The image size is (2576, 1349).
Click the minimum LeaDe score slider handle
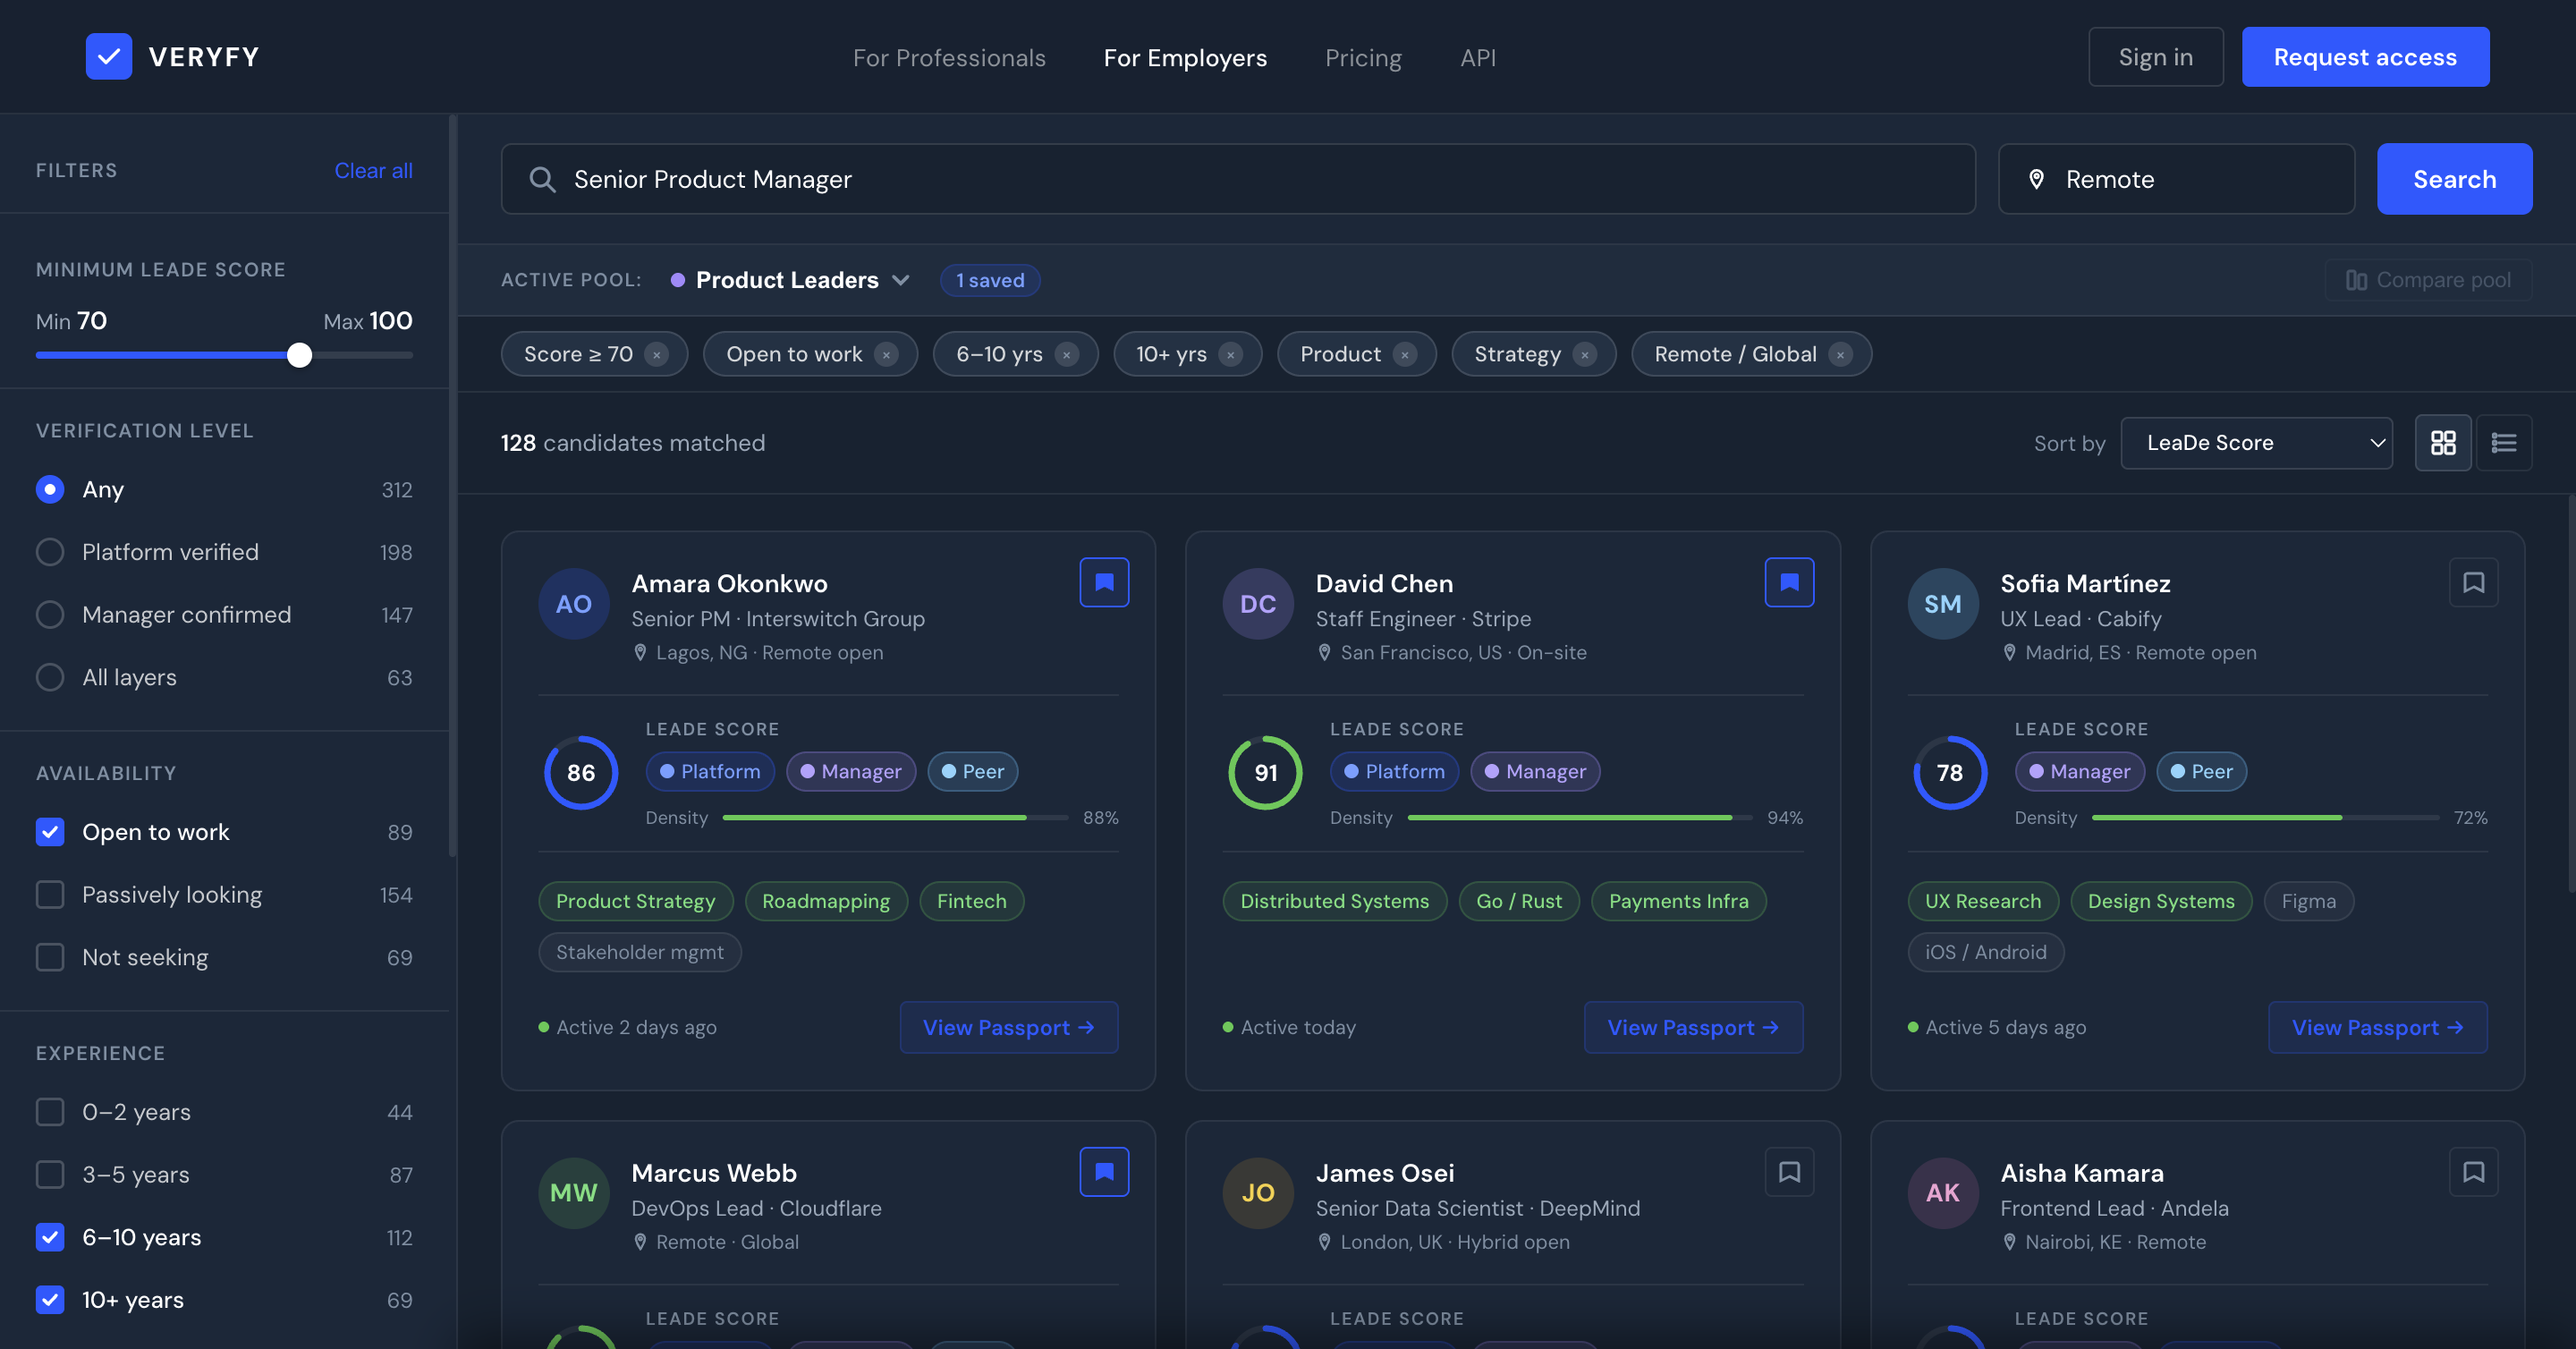(x=299, y=355)
